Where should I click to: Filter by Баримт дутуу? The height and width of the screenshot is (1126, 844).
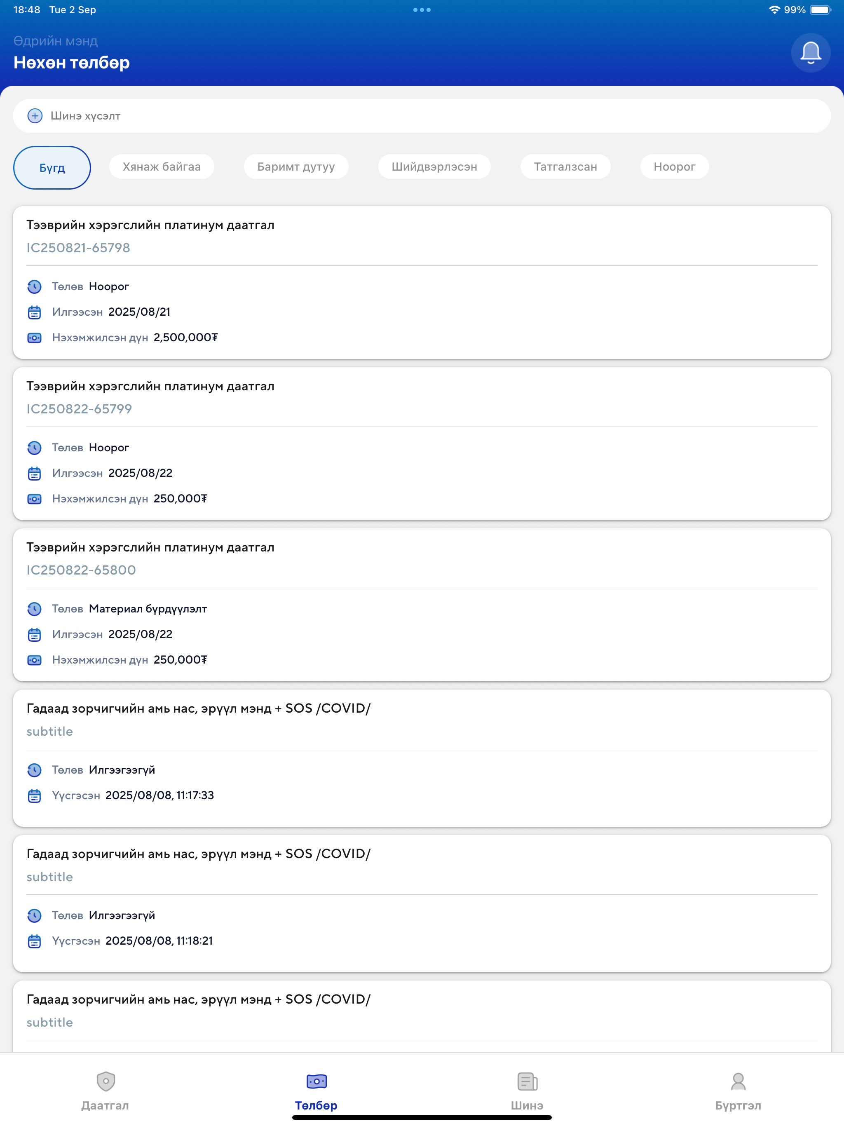point(296,167)
